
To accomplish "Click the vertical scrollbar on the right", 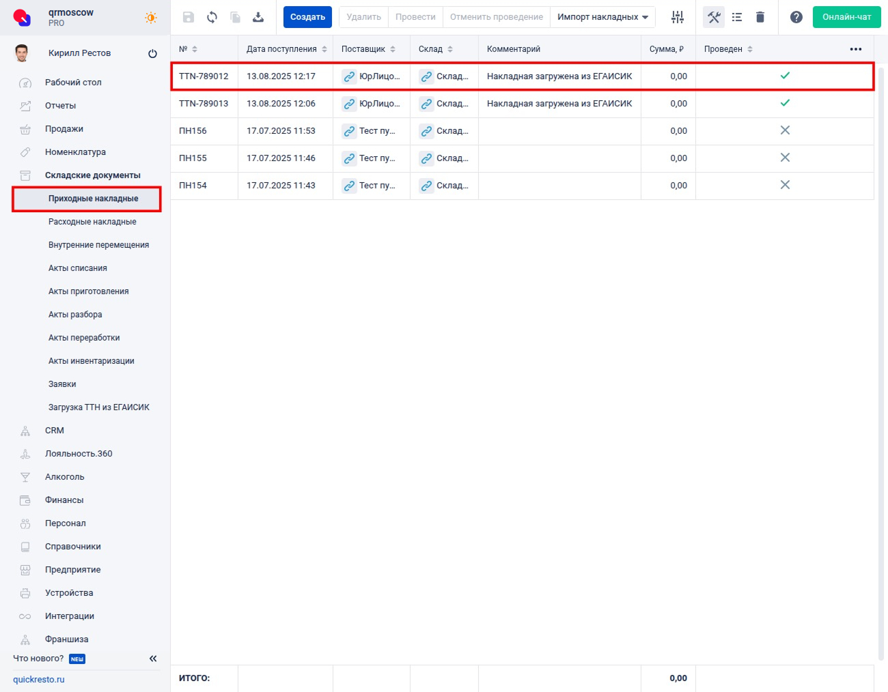I will [x=881, y=362].
